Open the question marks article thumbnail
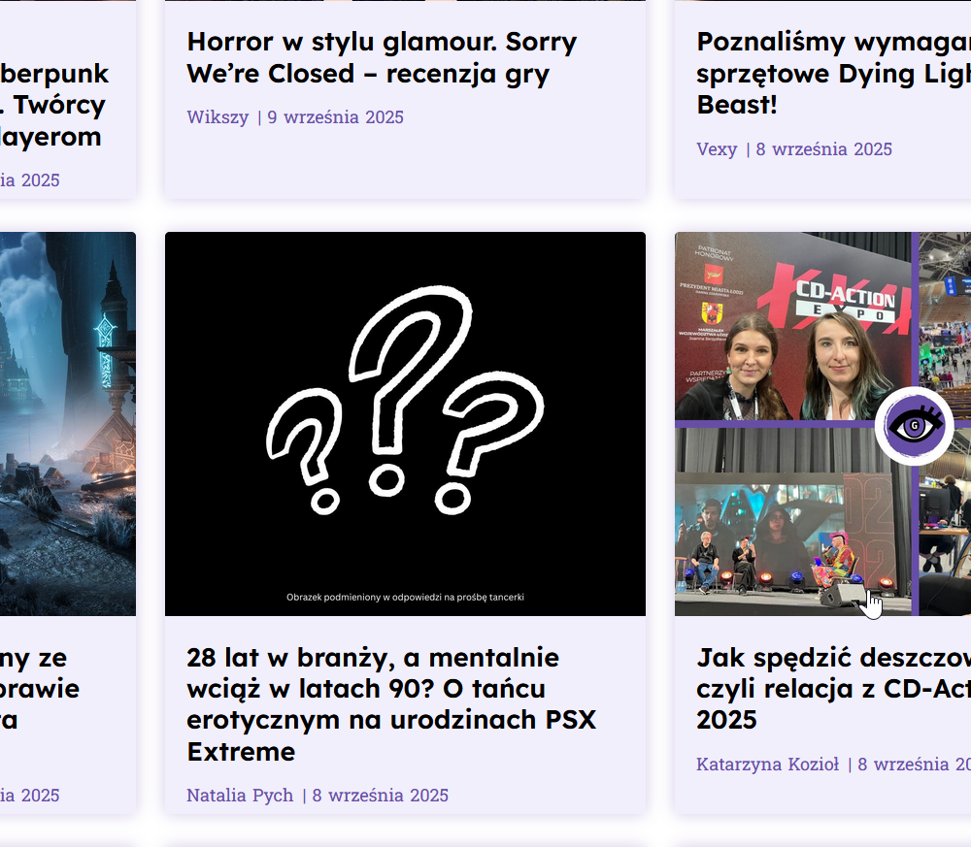Screen dimensions: 971x847 tap(405, 424)
